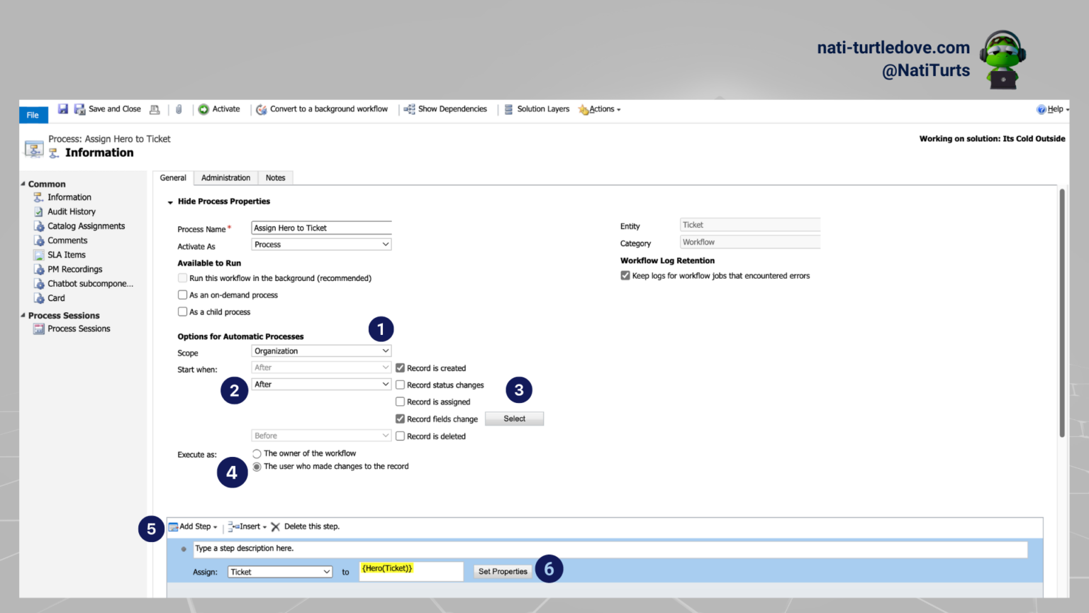
Task: Click Convert to a background workflow
Action: point(322,109)
